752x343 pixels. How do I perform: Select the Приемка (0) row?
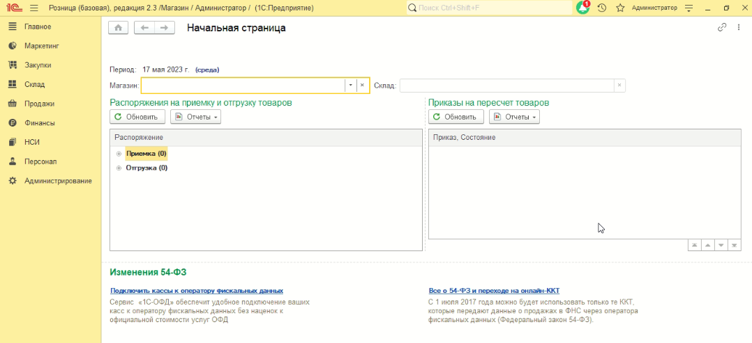click(146, 154)
